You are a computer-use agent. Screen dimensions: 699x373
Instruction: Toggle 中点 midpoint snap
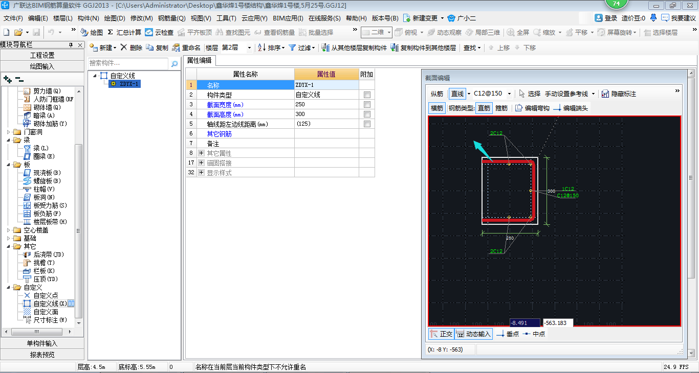[x=533, y=334]
